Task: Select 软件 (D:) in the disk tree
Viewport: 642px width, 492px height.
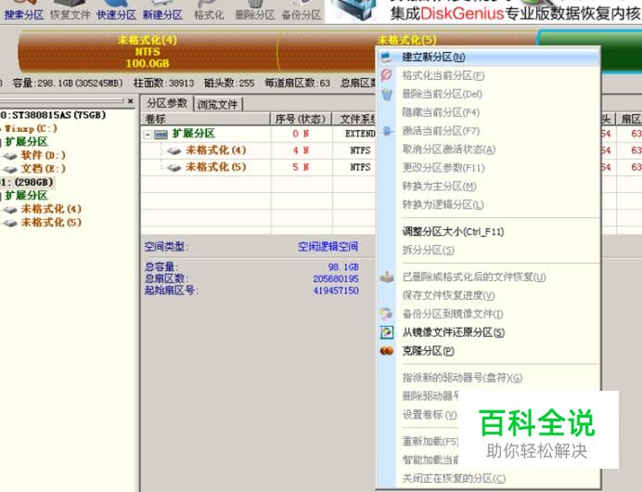Action: 43,155
